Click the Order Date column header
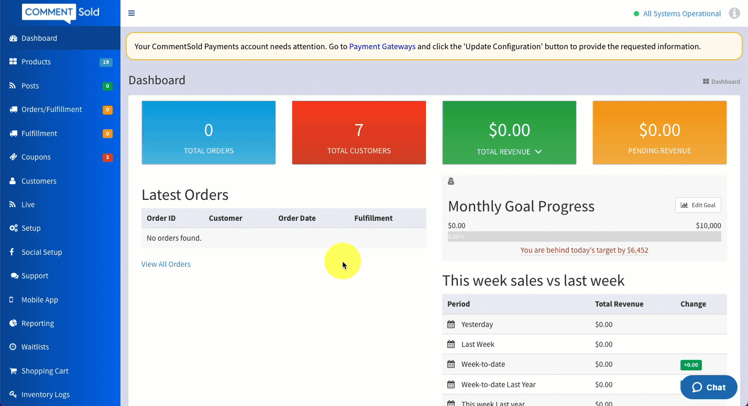 [297, 218]
